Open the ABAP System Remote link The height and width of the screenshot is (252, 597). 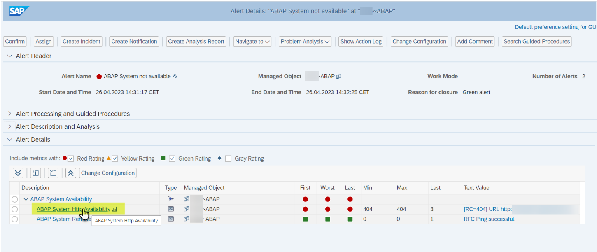(x=64, y=219)
